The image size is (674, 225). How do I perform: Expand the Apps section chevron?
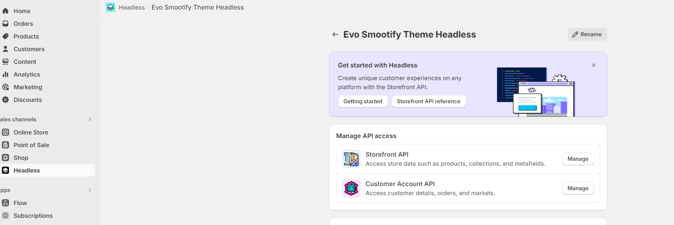pyautogui.click(x=90, y=190)
